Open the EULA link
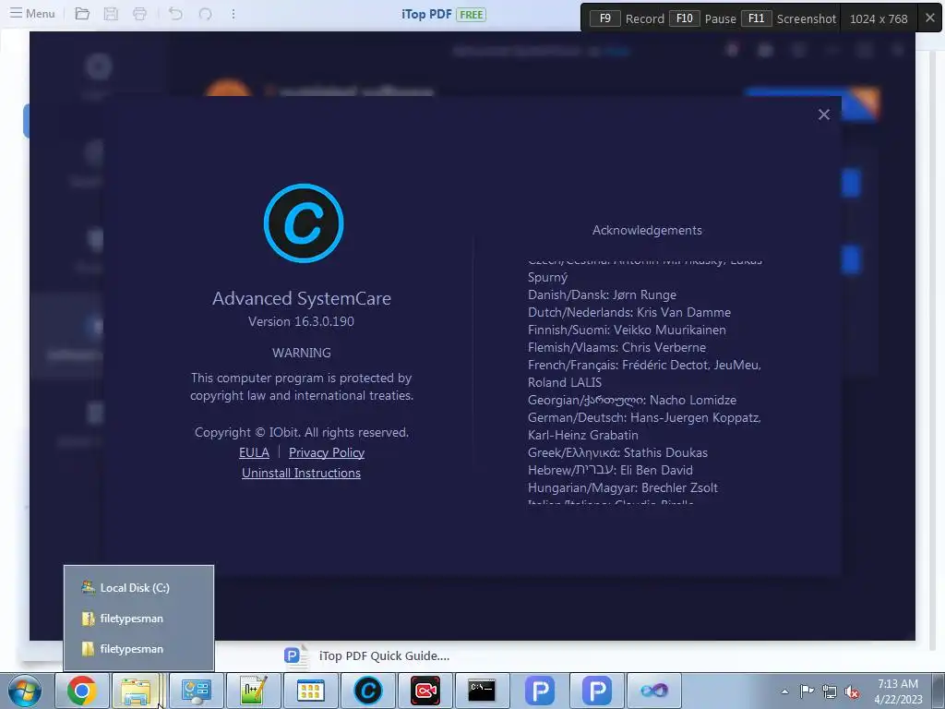Screen dimensions: 945x709 point(254,452)
